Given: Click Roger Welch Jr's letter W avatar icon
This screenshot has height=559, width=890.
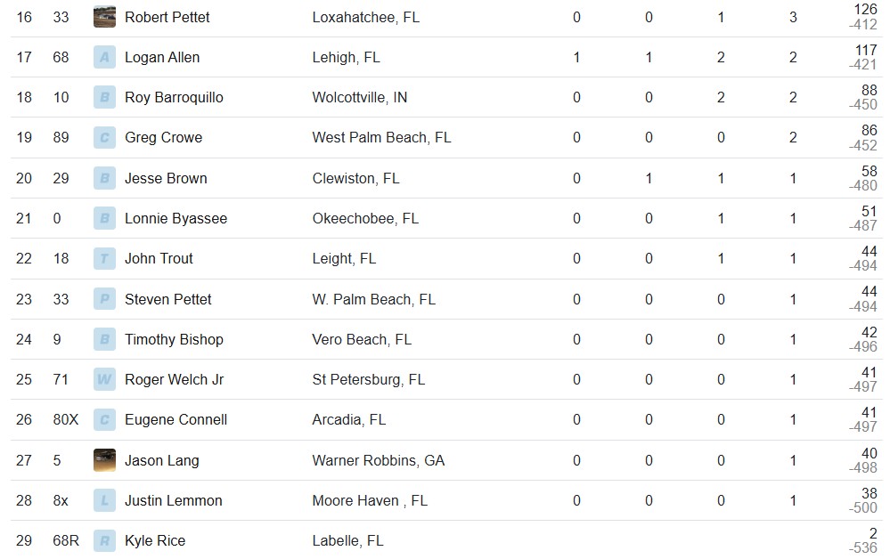Looking at the screenshot, I should [104, 379].
